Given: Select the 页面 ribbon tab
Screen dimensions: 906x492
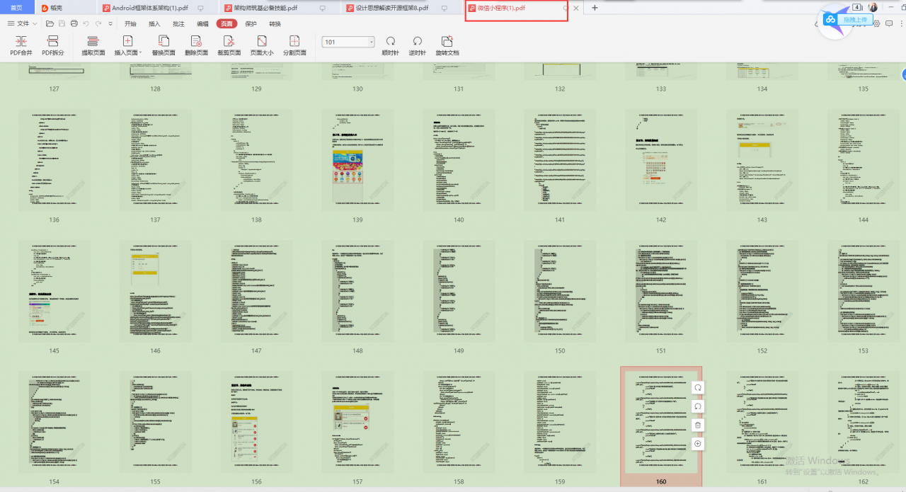Looking at the screenshot, I should 226,23.
